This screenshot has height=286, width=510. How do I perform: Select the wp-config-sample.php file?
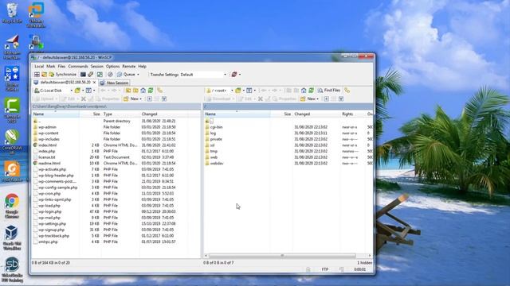(x=58, y=187)
